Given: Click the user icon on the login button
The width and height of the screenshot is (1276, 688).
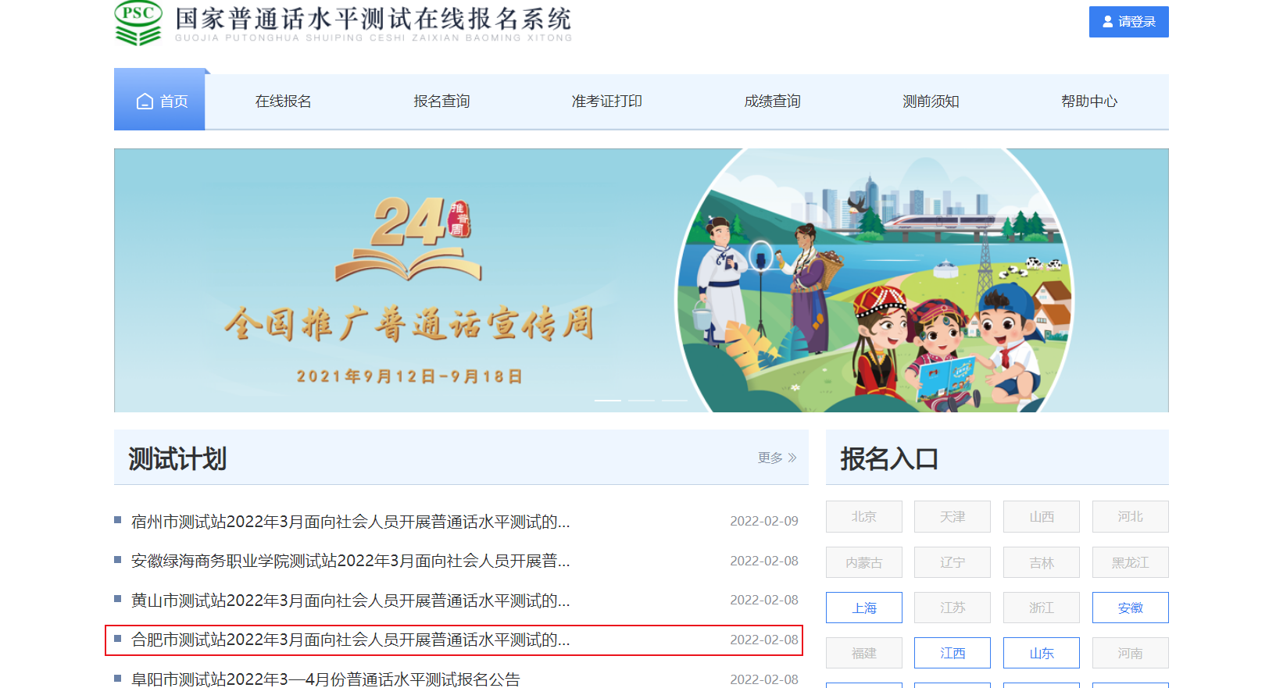Looking at the screenshot, I should tap(1107, 22).
